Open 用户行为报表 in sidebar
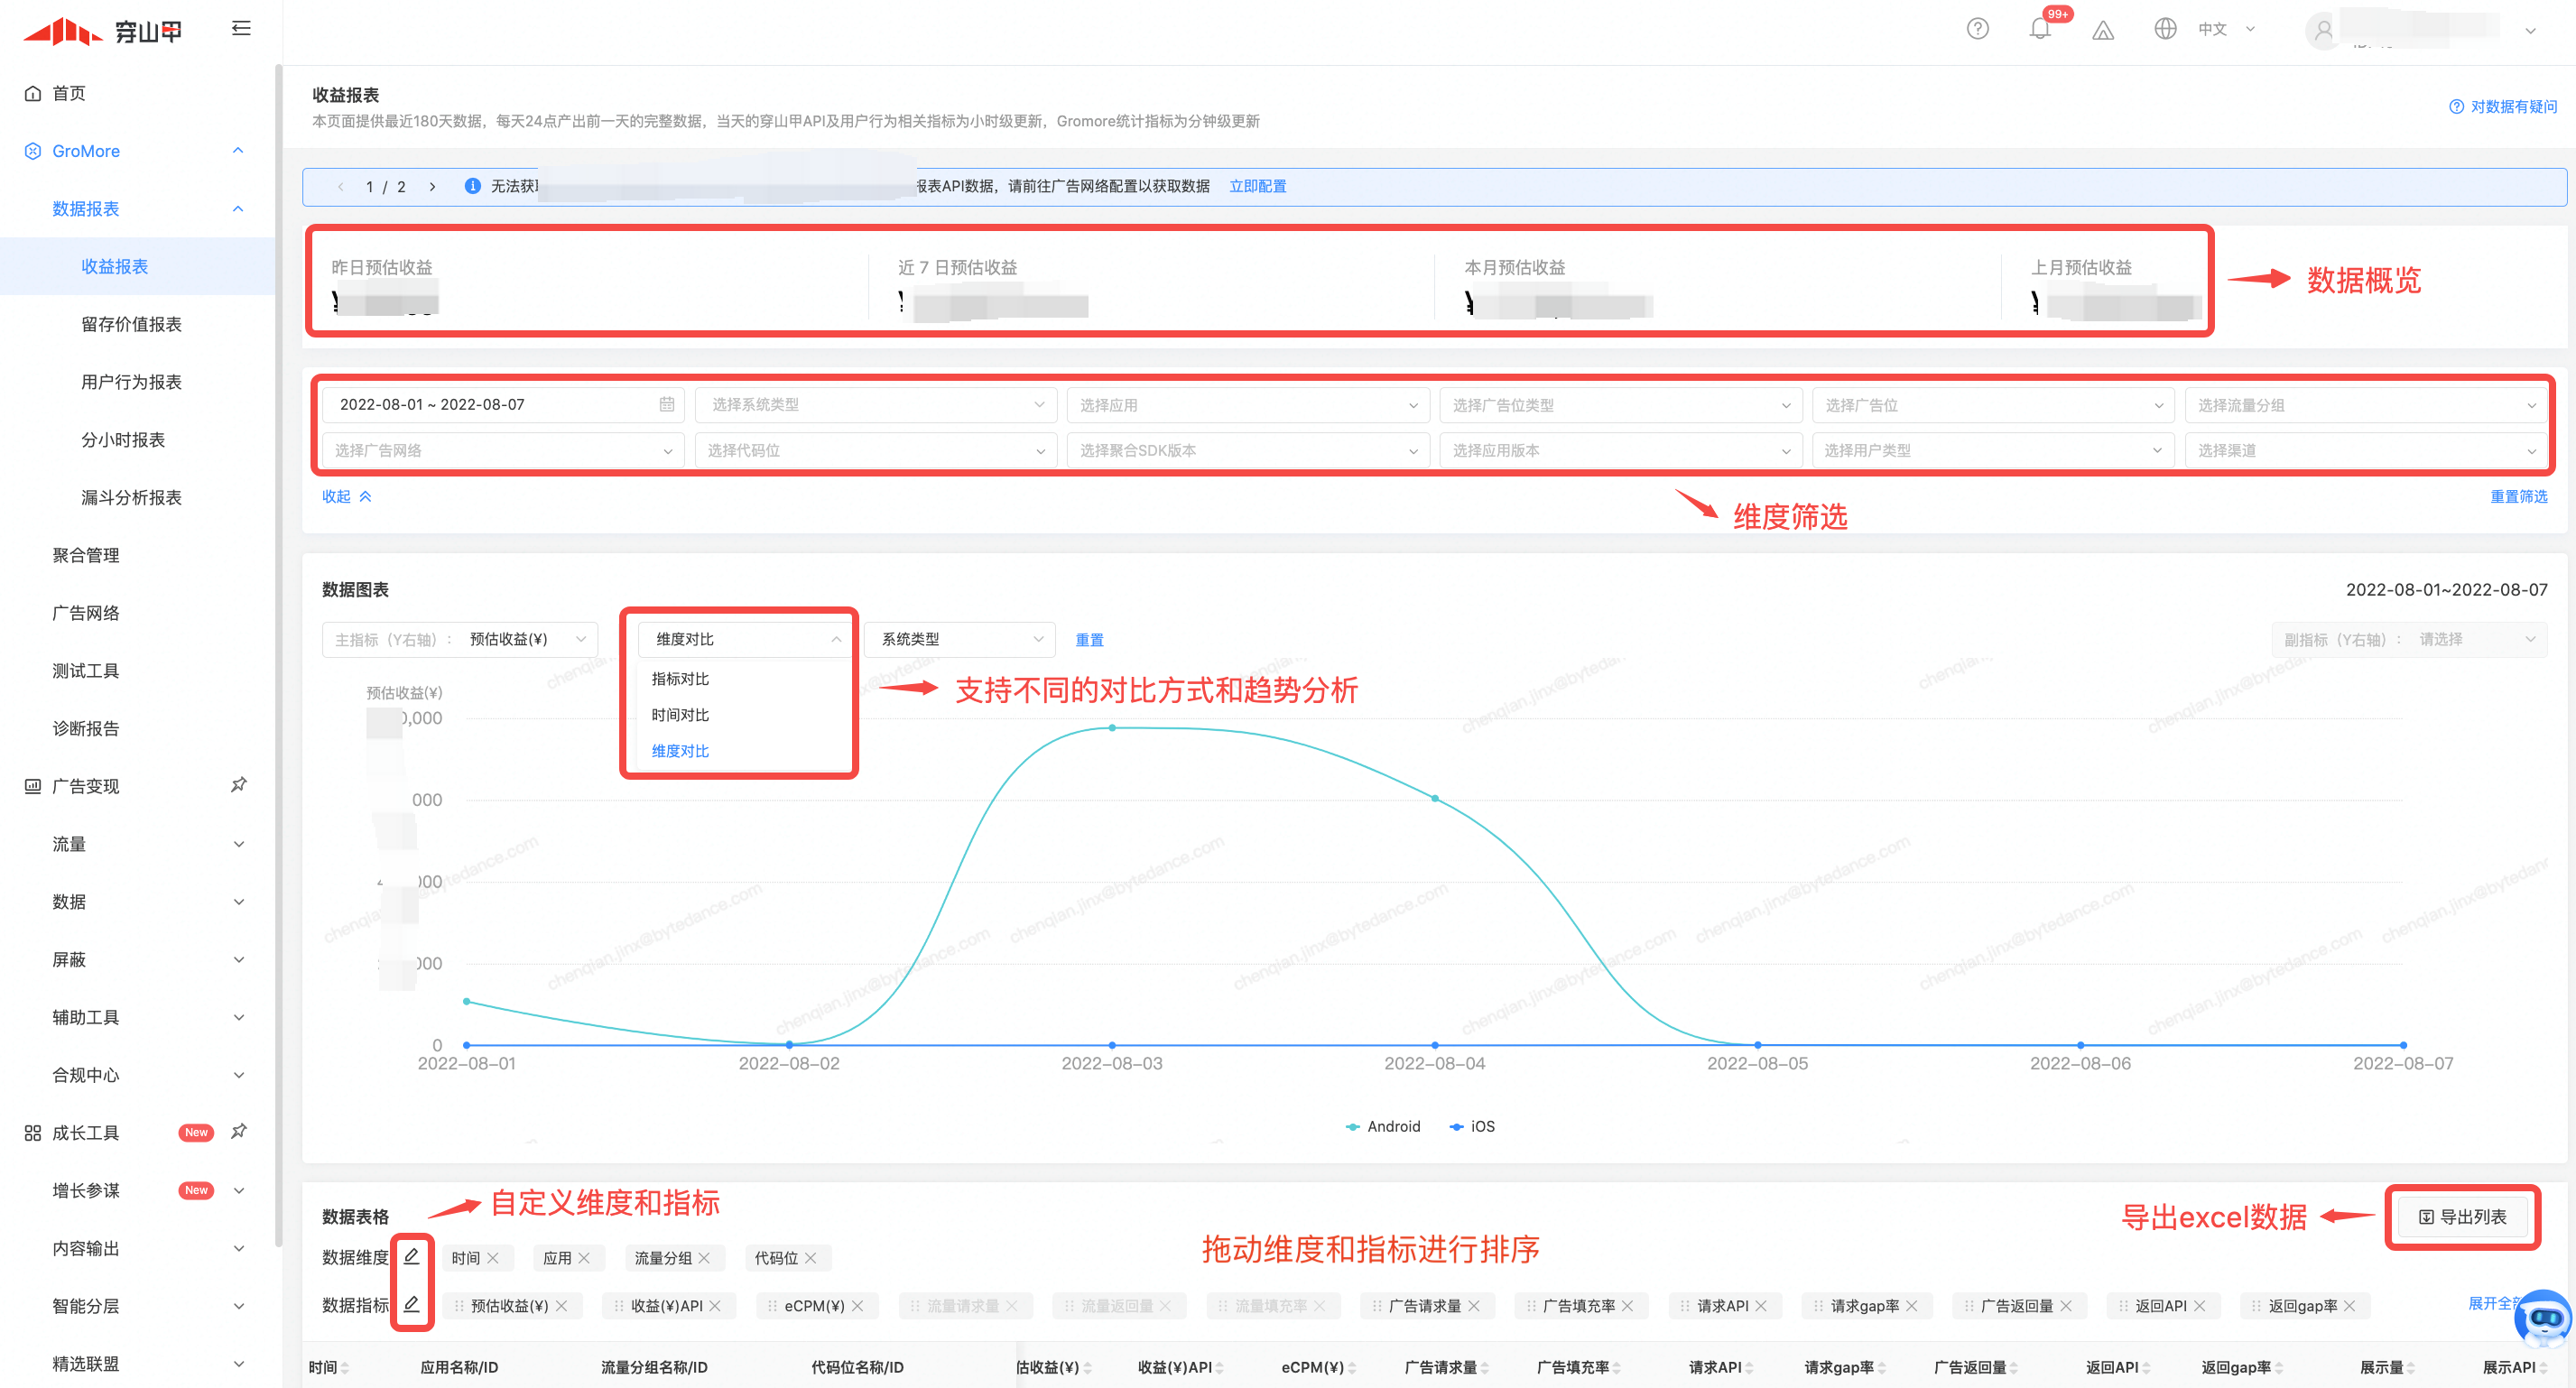The image size is (2576, 1388). tap(131, 381)
